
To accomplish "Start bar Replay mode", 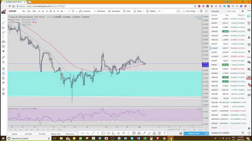I will click(x=151, y=11).
